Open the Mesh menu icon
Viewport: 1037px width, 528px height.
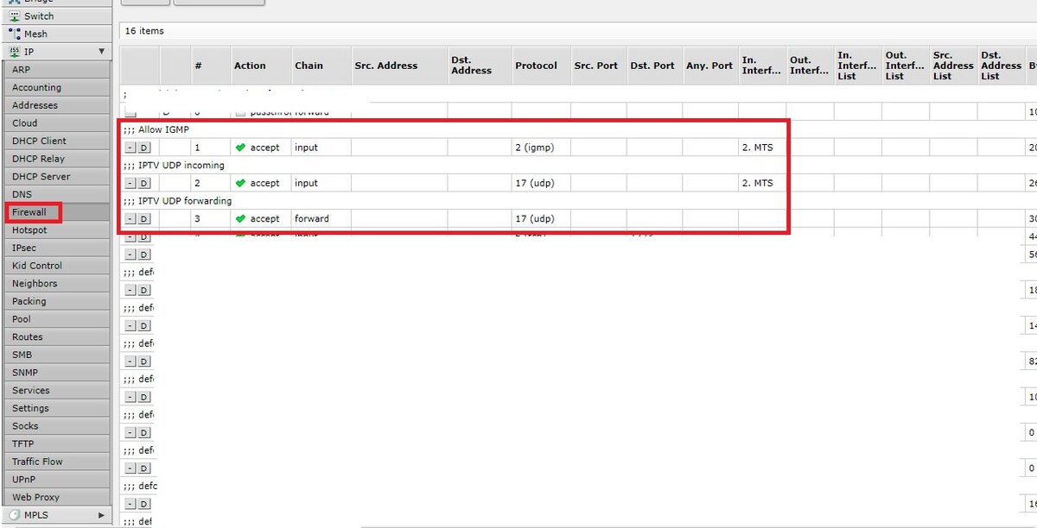pyautogui.click(x=15, y=34)
